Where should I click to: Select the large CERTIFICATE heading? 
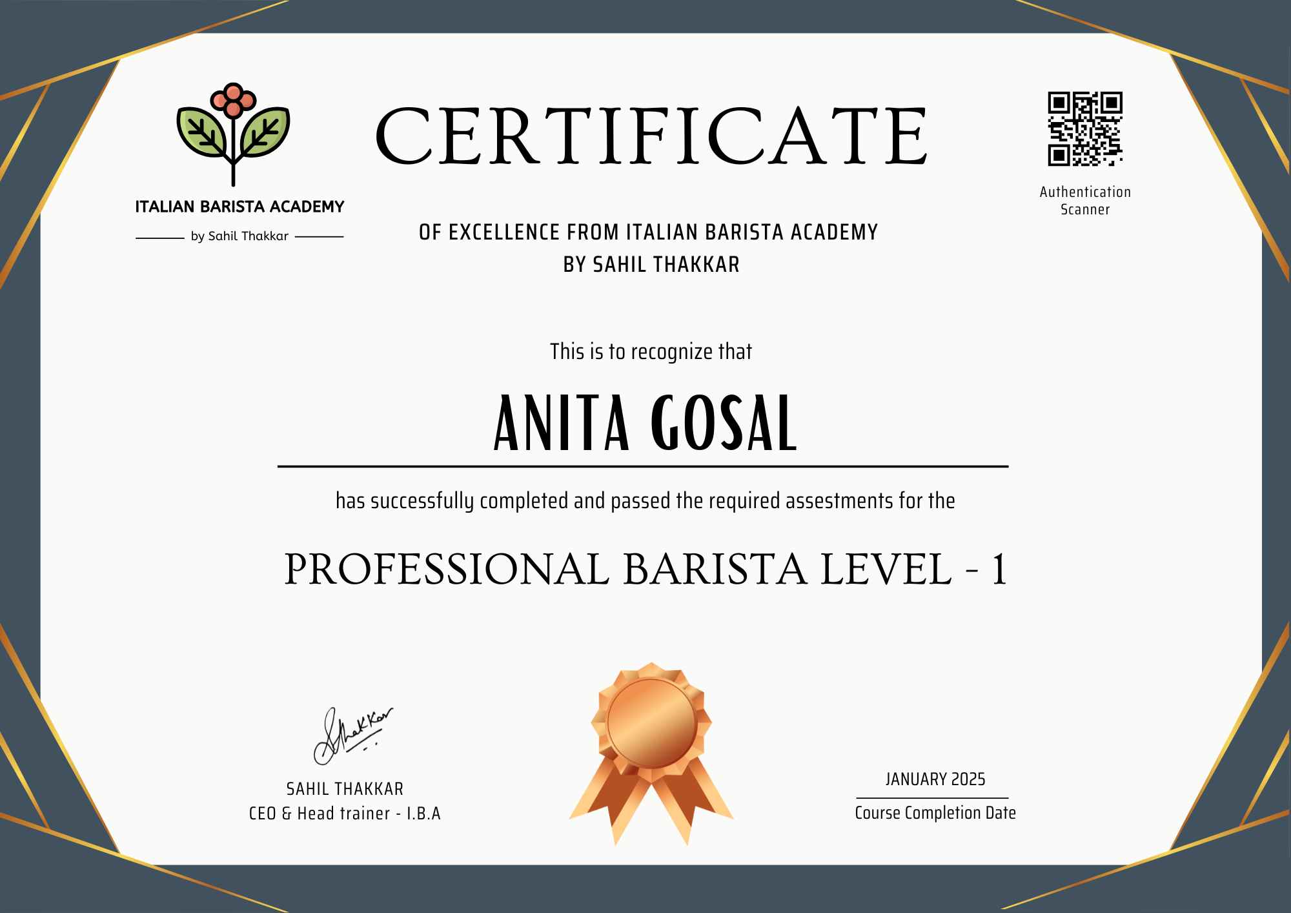point(651,137)
